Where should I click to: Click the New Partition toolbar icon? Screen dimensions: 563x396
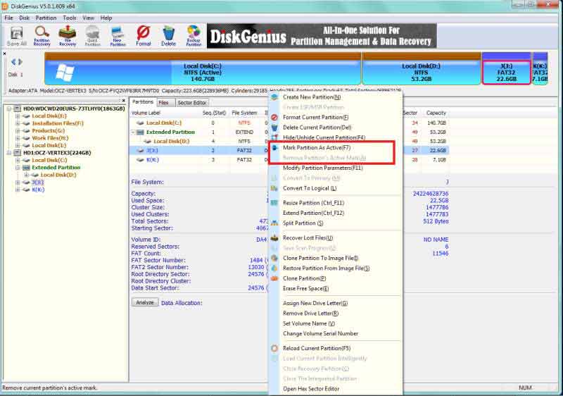point(118,37)
